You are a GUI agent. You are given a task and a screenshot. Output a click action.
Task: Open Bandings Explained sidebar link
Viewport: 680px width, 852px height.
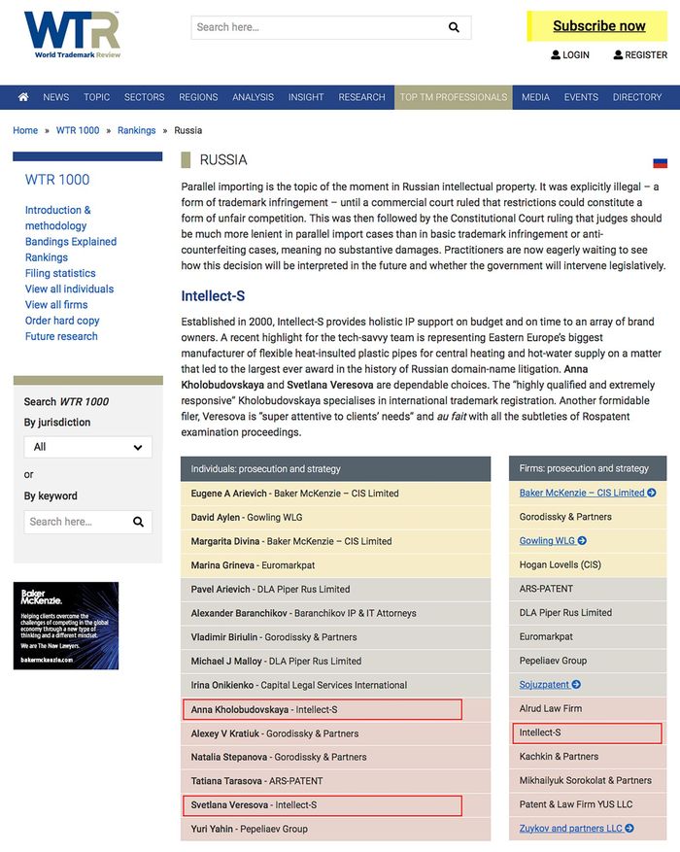[71, 241]
